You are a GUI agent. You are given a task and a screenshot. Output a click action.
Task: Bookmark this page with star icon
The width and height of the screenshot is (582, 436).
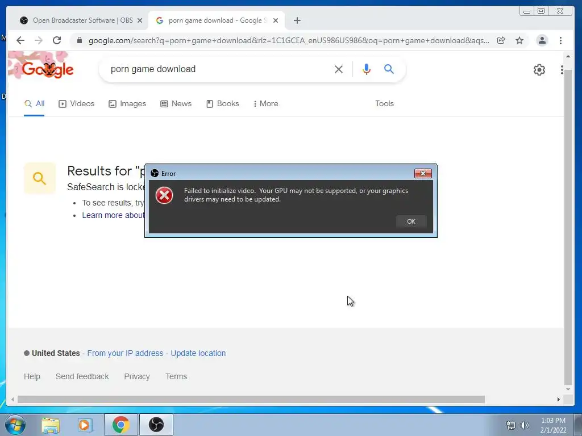pyautogui.click(x=519, y=40)
